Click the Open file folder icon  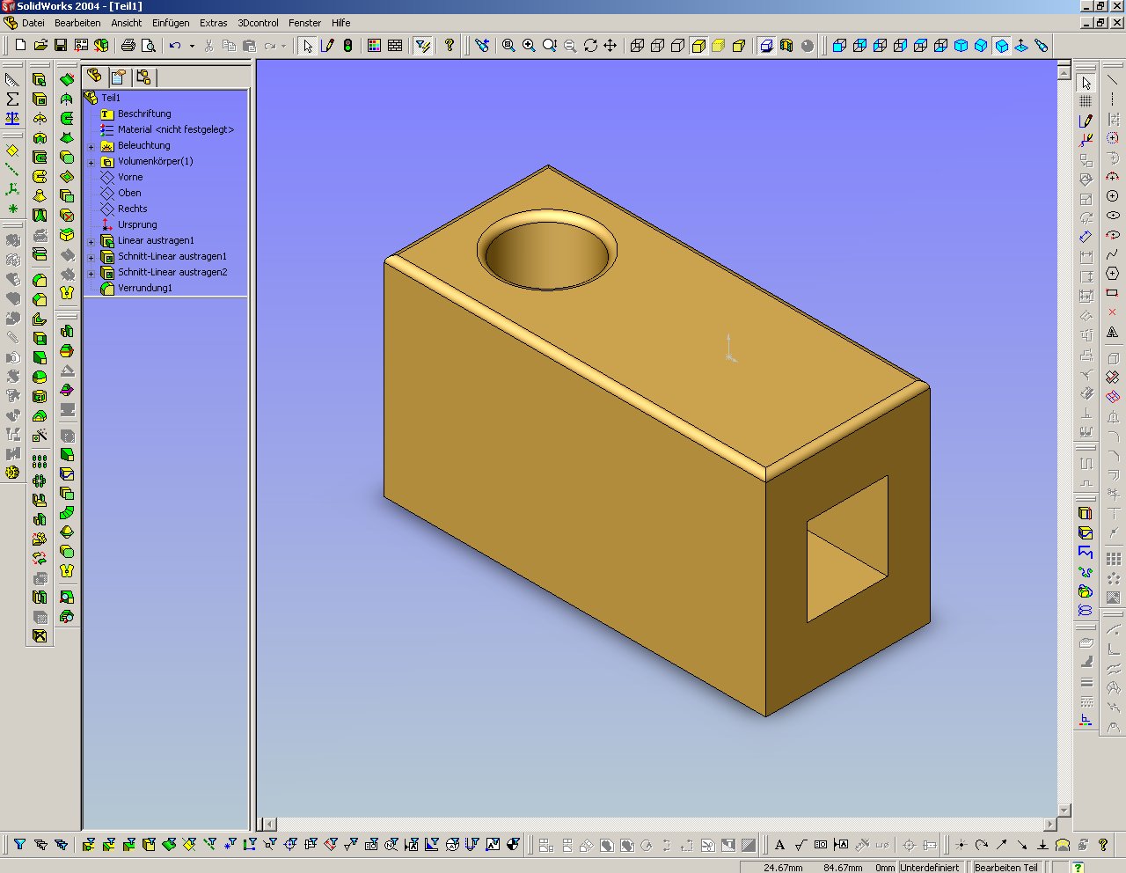pos(40,45)
